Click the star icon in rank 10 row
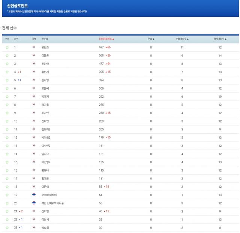 point(7,121)
